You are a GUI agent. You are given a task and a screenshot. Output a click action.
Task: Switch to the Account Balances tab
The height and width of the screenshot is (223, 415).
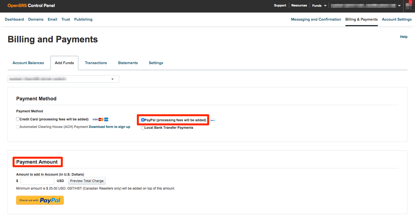pos(28,63)
